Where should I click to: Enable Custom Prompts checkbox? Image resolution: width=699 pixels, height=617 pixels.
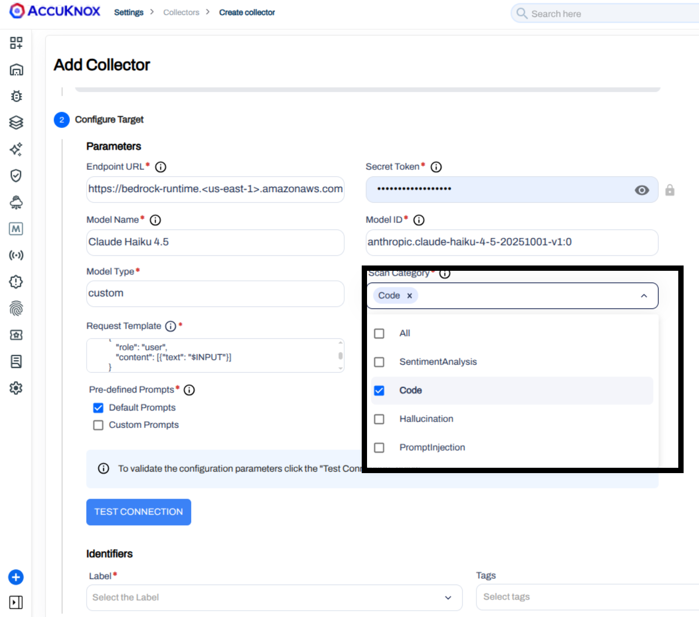tap(98, 425)
